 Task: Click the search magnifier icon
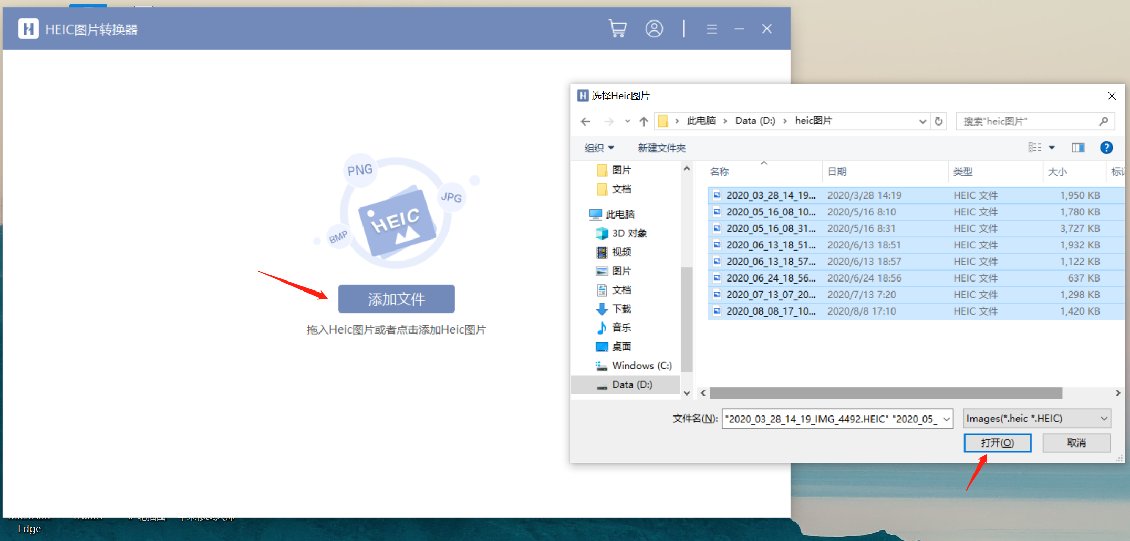(1104, 121)
